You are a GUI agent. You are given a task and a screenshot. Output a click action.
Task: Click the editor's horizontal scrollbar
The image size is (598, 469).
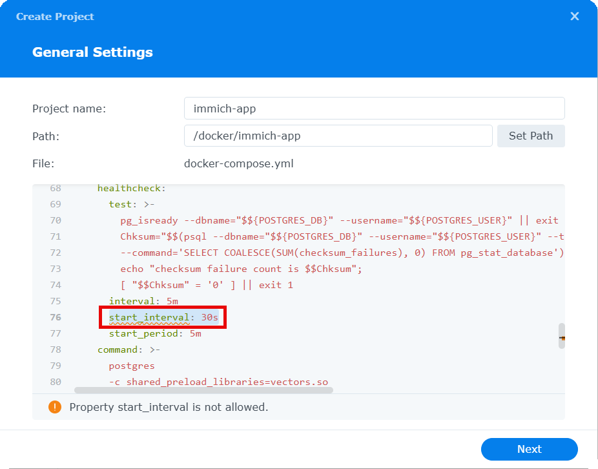click(x=203, y=390)
